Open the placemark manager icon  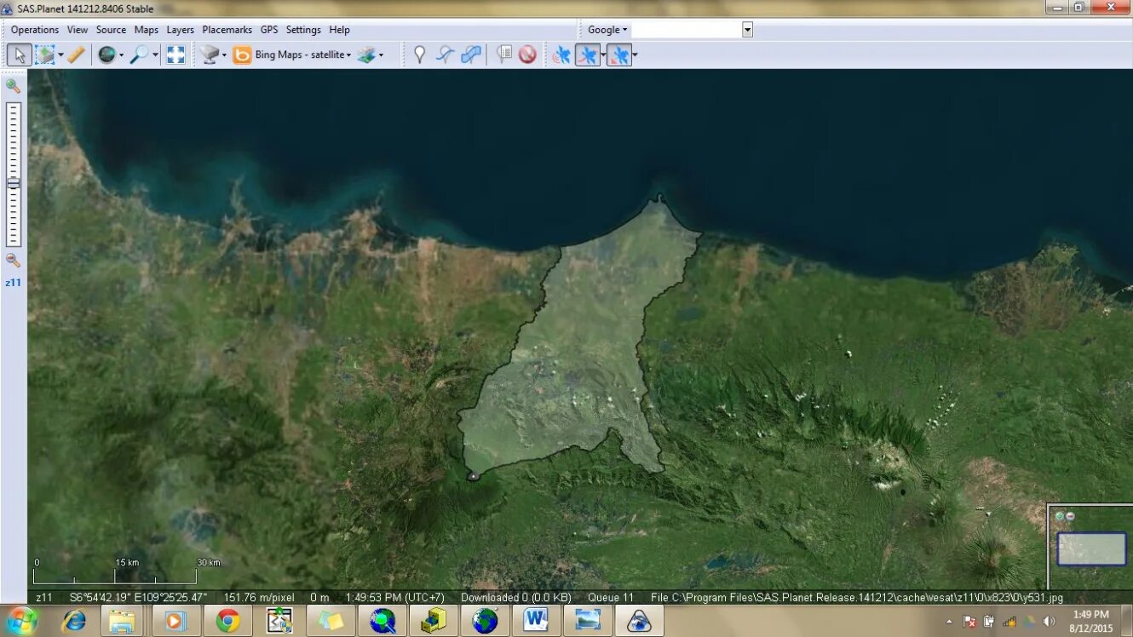(x=504, y=55)
